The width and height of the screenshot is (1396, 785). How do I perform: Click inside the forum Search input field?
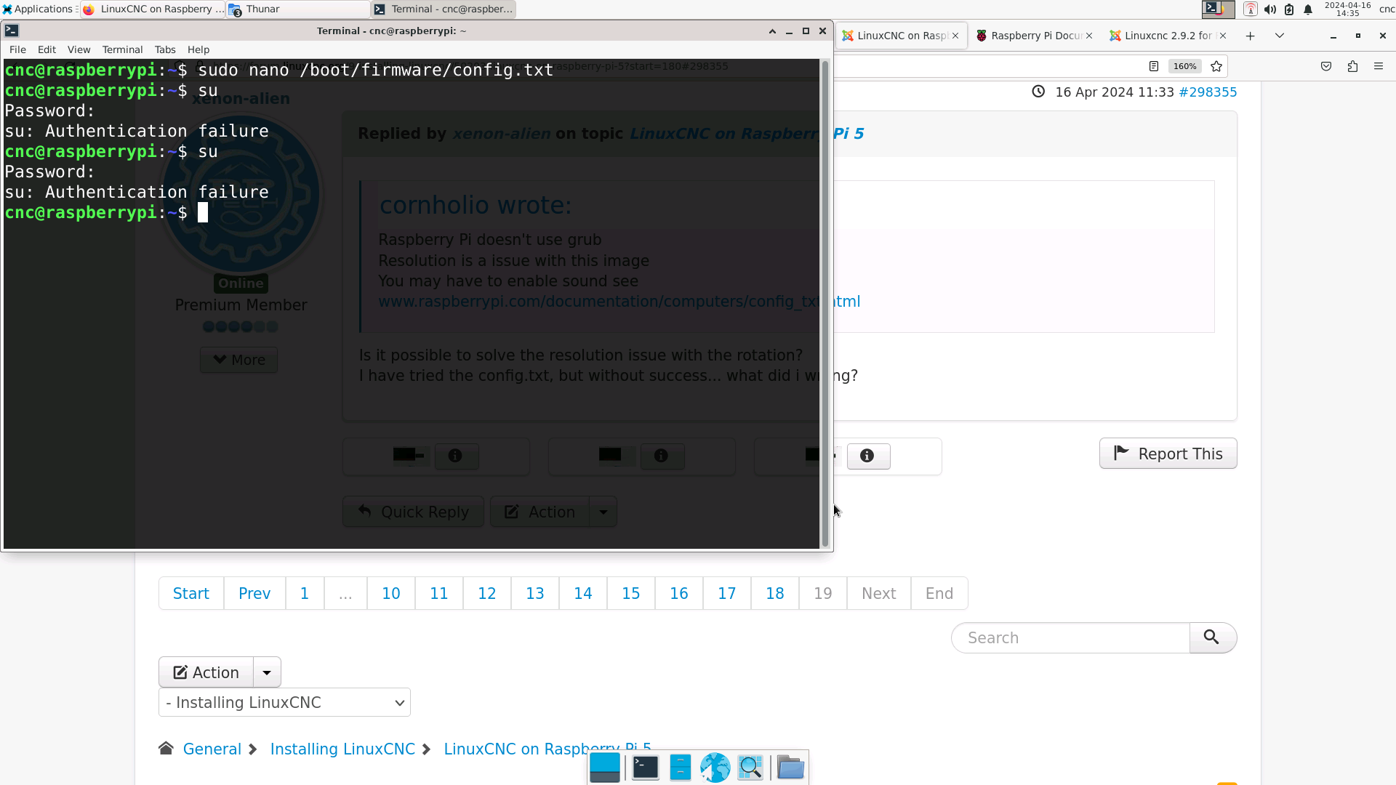[x=1070, y=638]
